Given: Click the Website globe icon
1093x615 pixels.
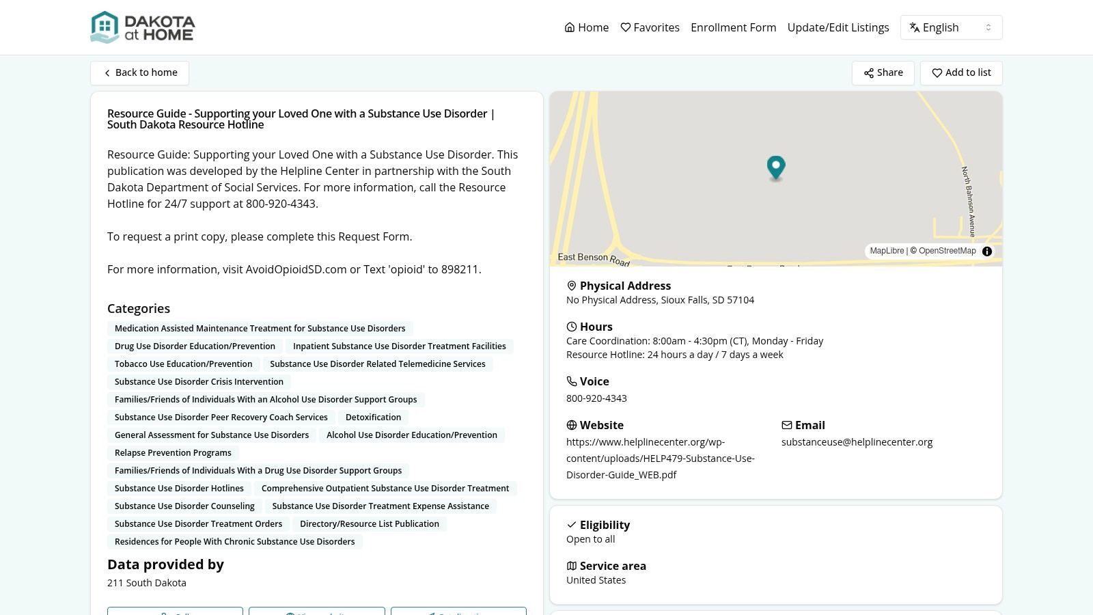Looking at the screenshot, I should pyautogui.click(x=572, y=425).
